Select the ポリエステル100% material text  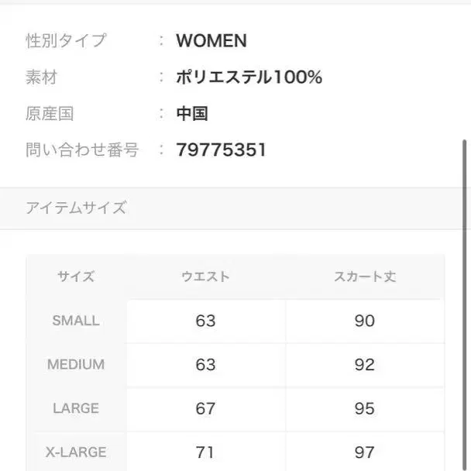click(249, 77)
